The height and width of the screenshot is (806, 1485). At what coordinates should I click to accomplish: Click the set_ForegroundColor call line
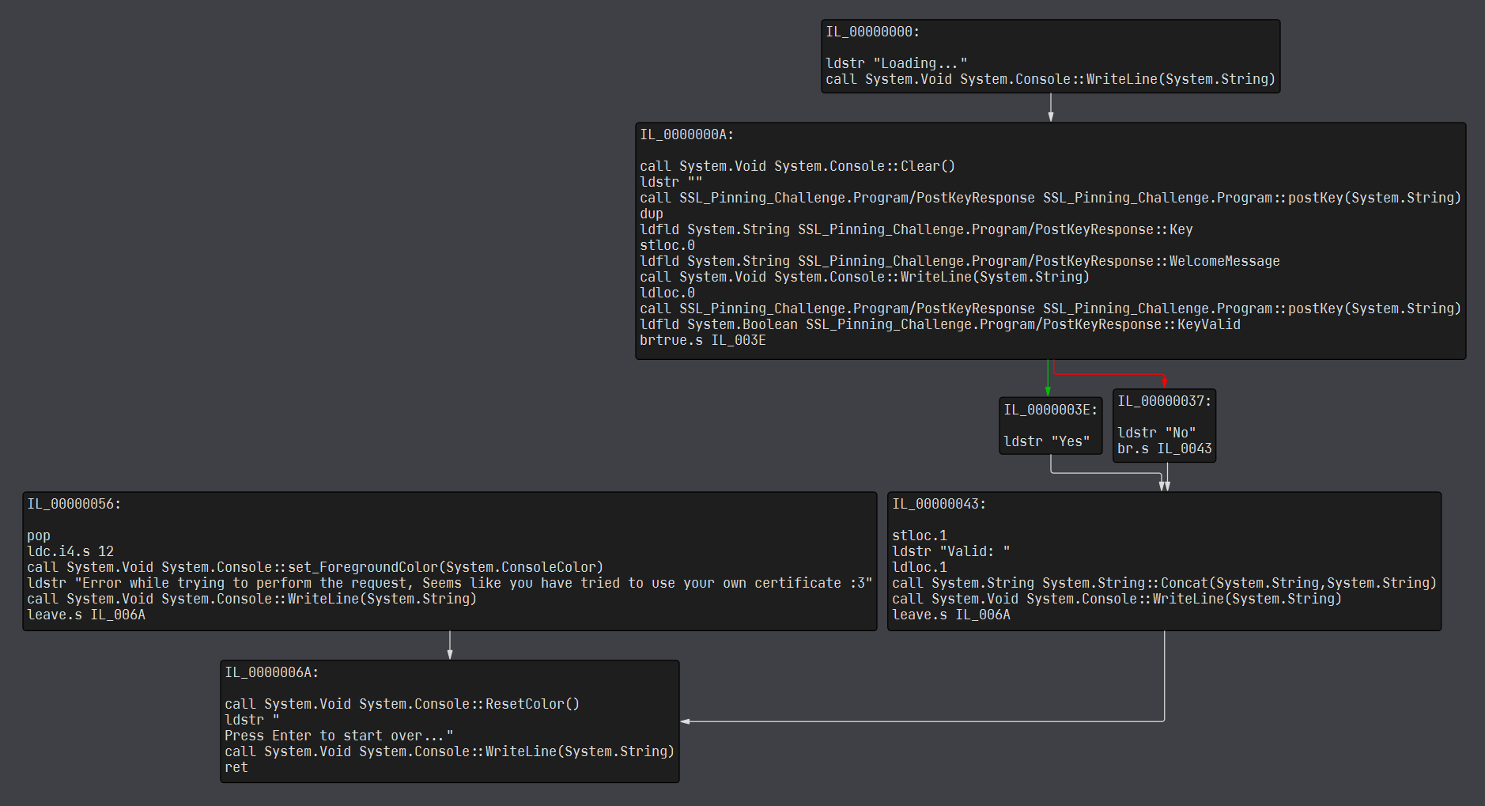tap(315, 567)
